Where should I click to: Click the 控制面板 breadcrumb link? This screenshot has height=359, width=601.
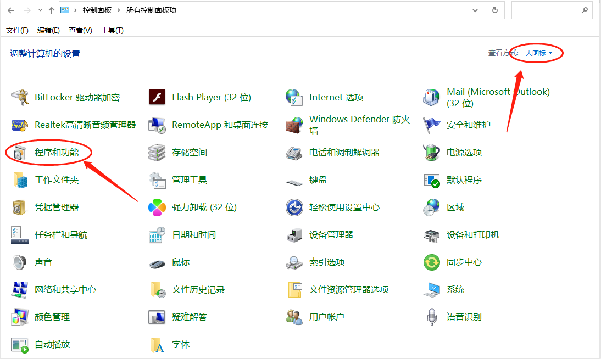tap(97, 10)
